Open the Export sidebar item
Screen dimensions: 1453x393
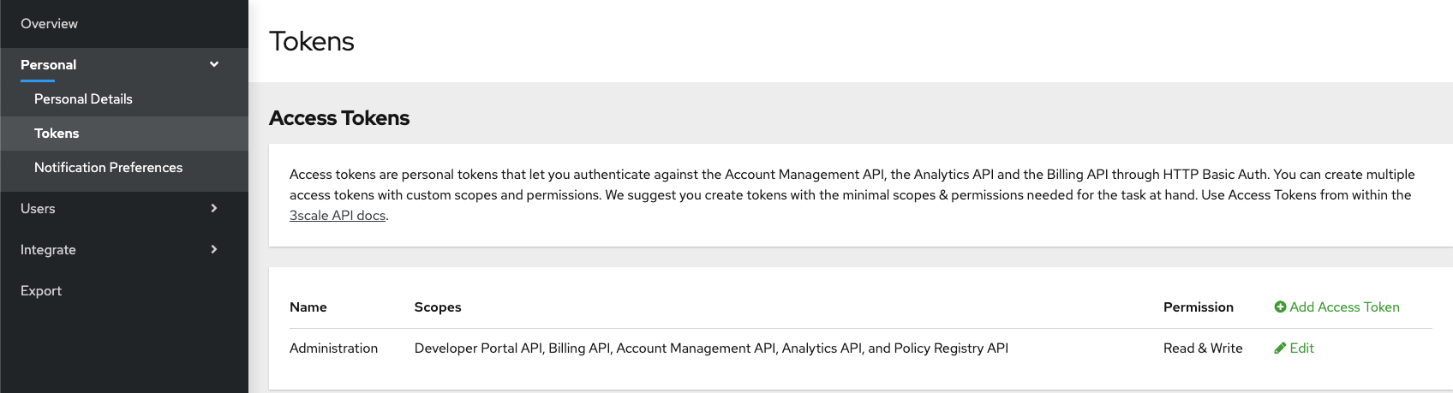pos(41,291)
